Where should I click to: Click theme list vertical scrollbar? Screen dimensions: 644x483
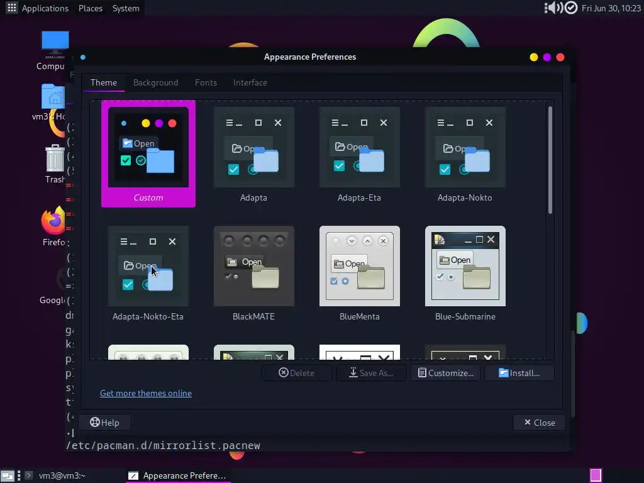pos(550,160)
